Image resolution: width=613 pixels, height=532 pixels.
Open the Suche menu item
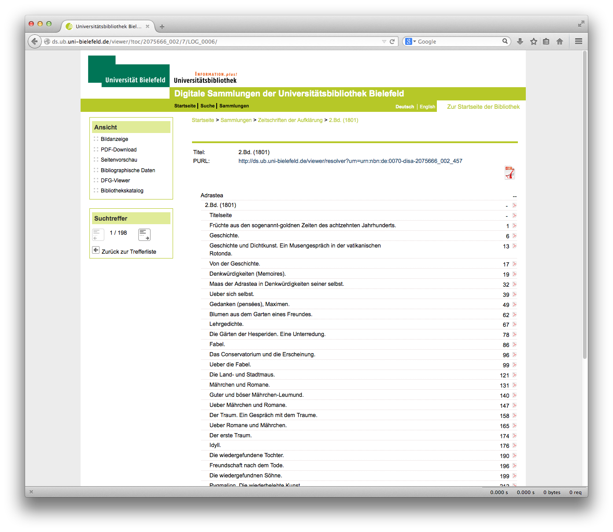tap(207, 106)
